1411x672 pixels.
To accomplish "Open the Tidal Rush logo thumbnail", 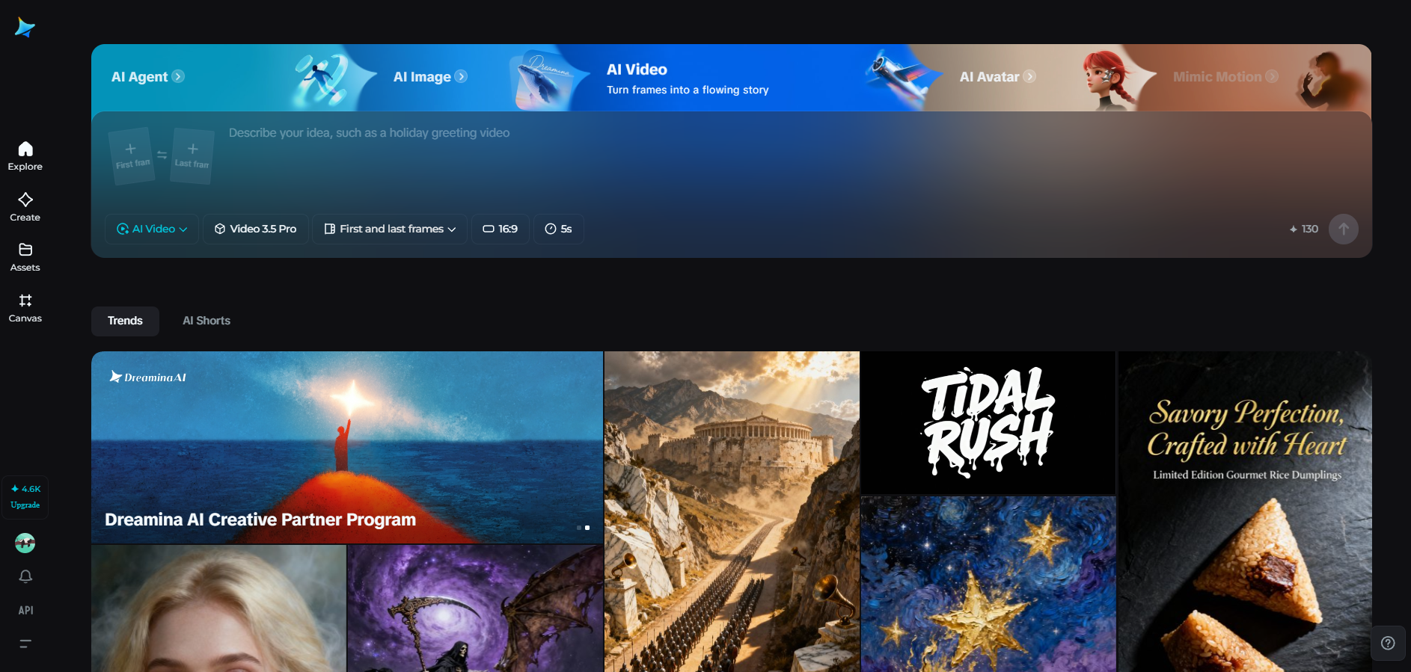I will (988, 423).
